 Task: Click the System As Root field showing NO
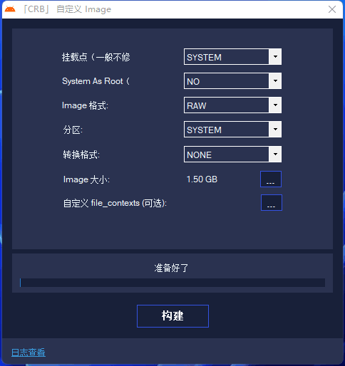coord(232,81)
